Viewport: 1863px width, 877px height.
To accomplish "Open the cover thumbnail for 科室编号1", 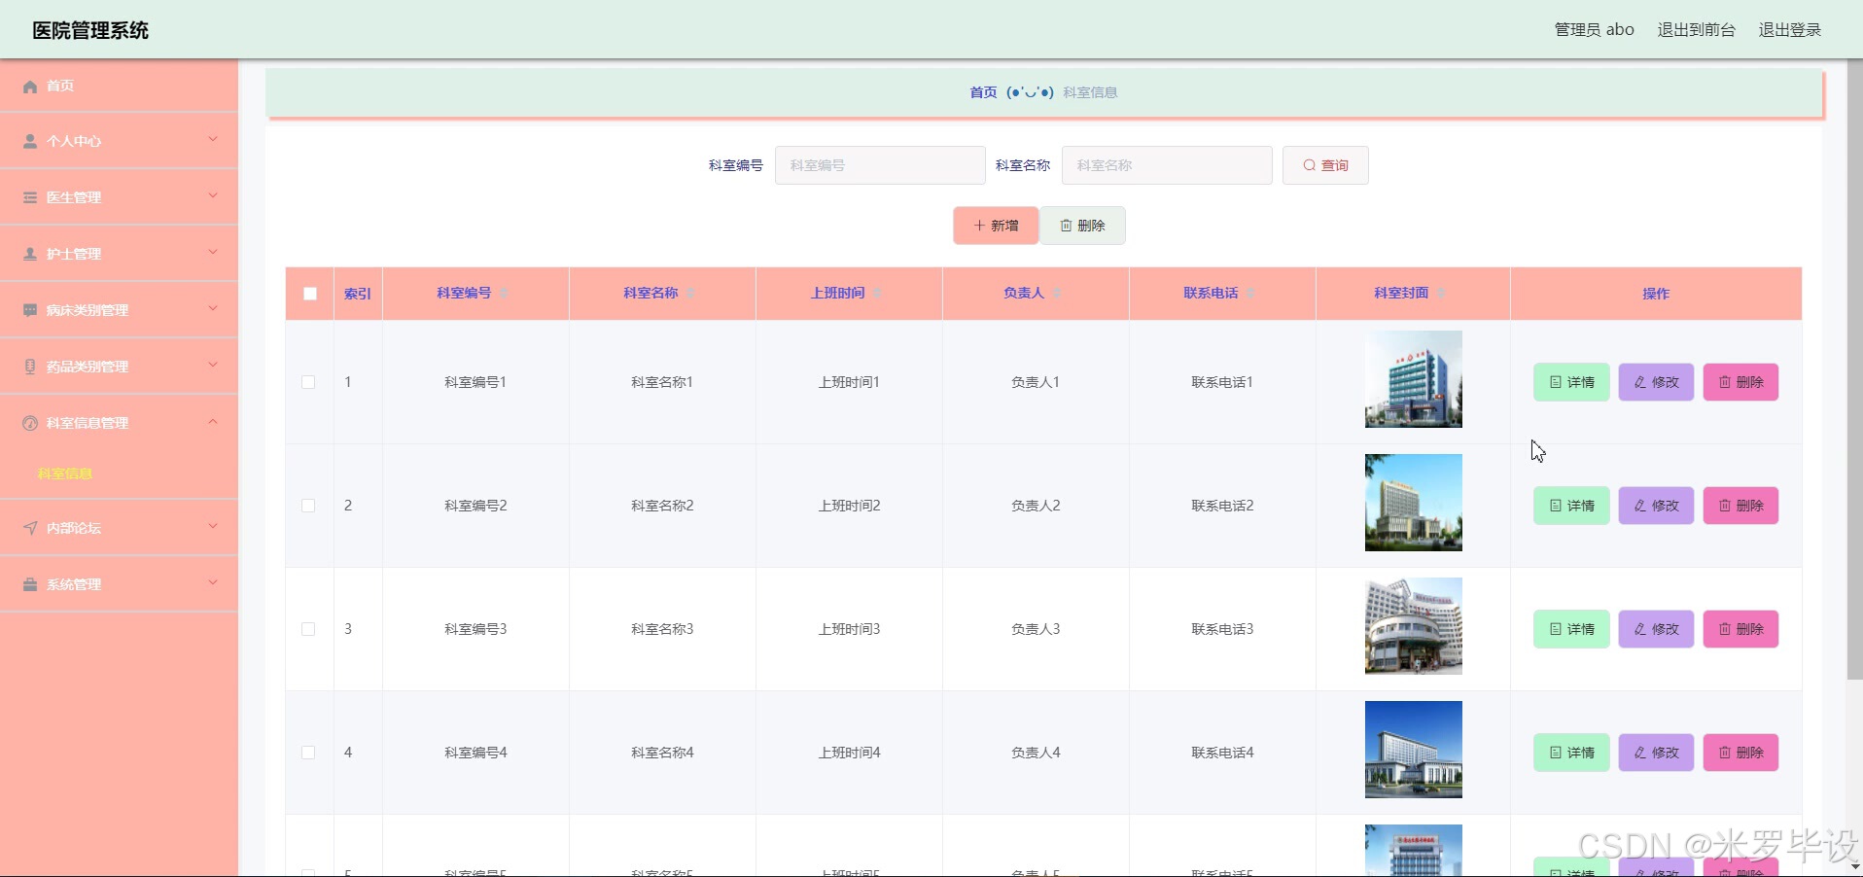I will point(1413,379).
